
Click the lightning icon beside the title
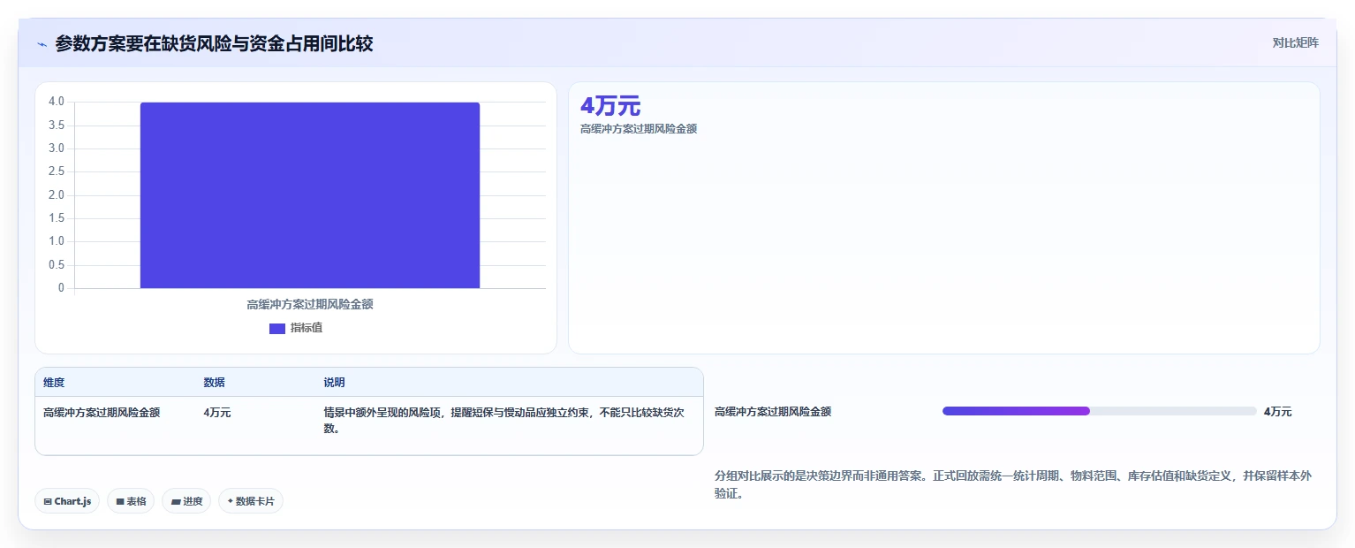pos(42,44)
